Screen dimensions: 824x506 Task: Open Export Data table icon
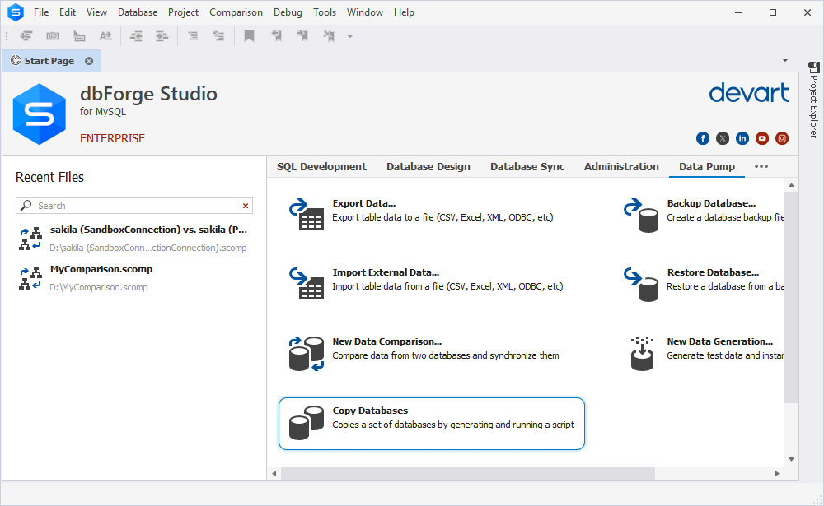[307, 214]
